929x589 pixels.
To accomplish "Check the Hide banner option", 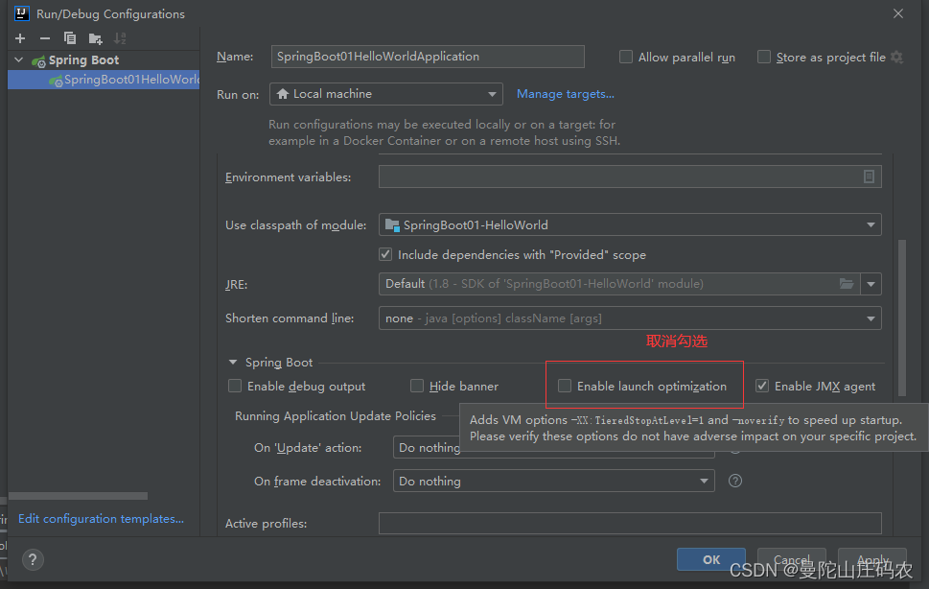I will click(417, 387).
